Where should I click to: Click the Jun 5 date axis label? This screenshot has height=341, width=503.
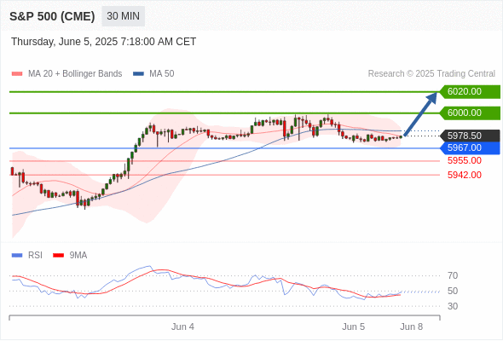[353, 327]
